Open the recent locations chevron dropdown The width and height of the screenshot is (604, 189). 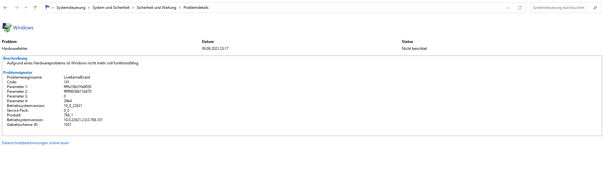[26, 8]
